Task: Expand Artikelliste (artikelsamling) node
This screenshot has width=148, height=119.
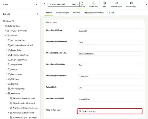Action: point(8,113)
